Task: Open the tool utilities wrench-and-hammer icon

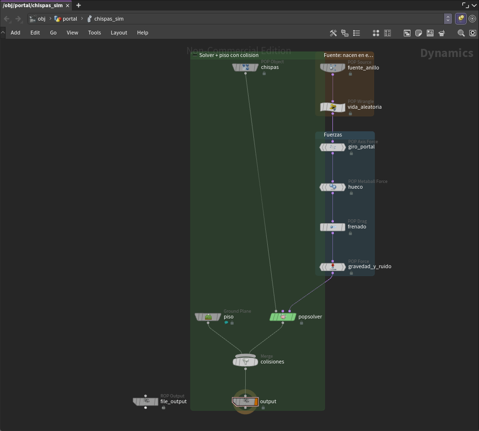Action: (x=333, y=33)
